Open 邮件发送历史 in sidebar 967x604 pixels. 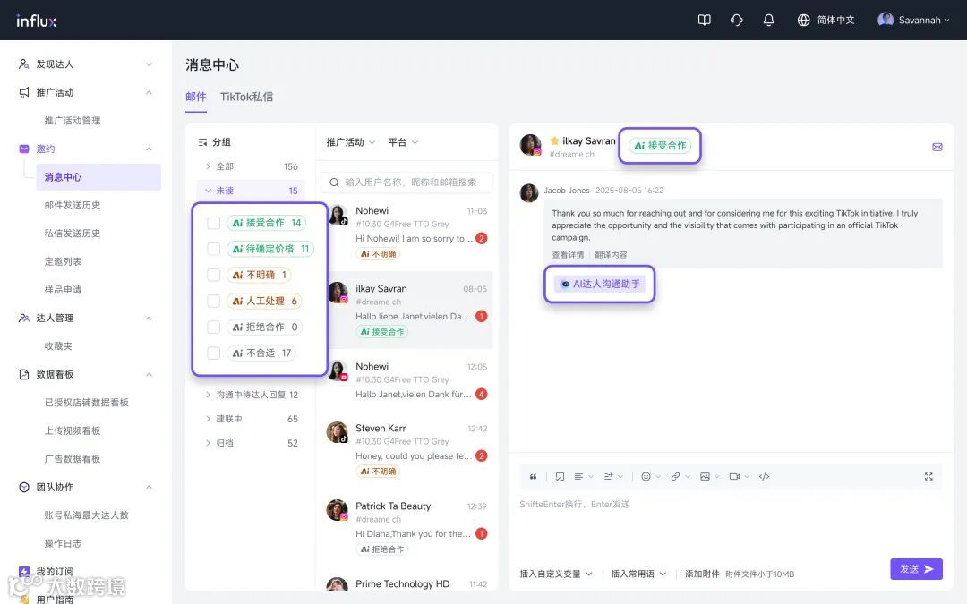pyautogui.click(x=73, y=205)
